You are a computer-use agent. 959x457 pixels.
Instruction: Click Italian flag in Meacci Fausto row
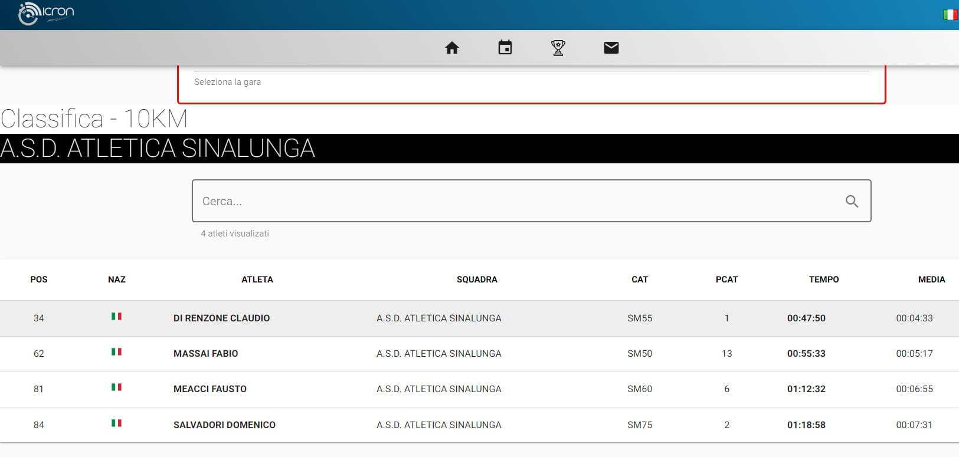117,387
